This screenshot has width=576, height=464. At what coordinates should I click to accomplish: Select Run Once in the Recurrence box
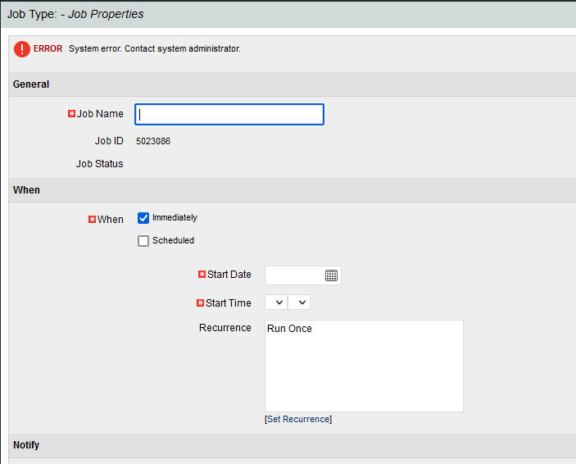pyautogui.click(x=290, y=329)
